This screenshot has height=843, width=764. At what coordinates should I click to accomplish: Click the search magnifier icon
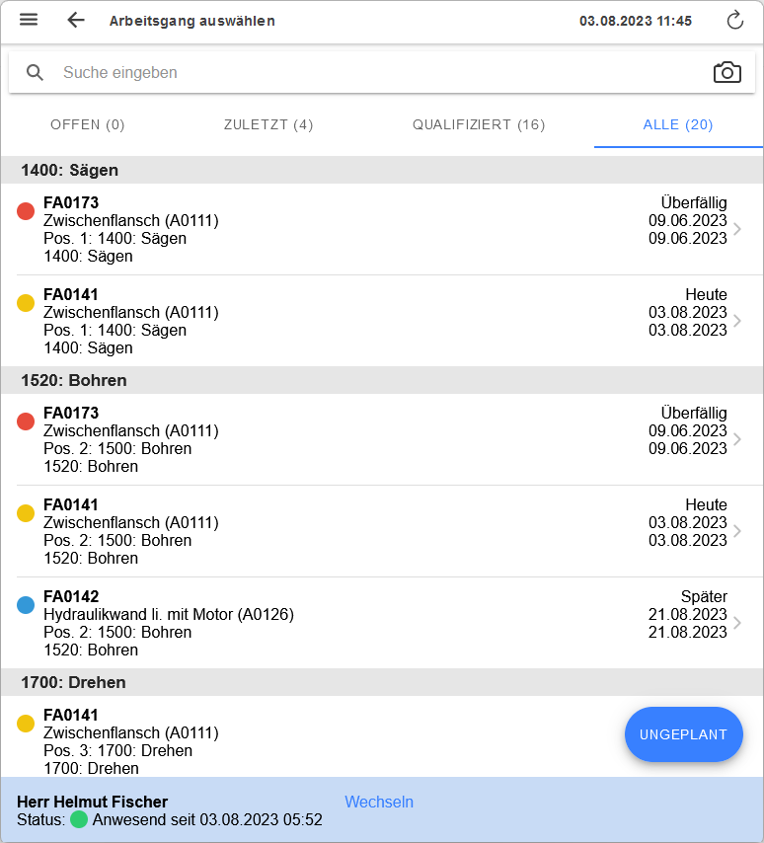36,72
